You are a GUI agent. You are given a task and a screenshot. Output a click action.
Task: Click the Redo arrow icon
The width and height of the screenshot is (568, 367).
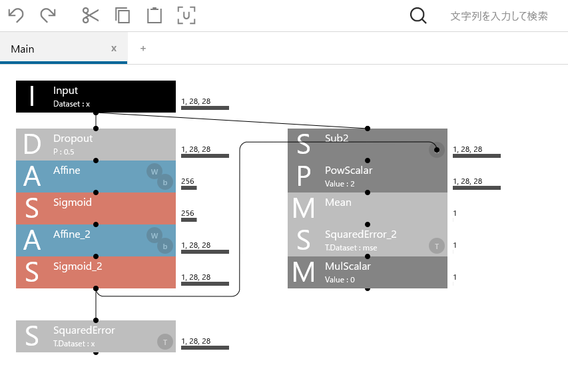tap(48, 16)
